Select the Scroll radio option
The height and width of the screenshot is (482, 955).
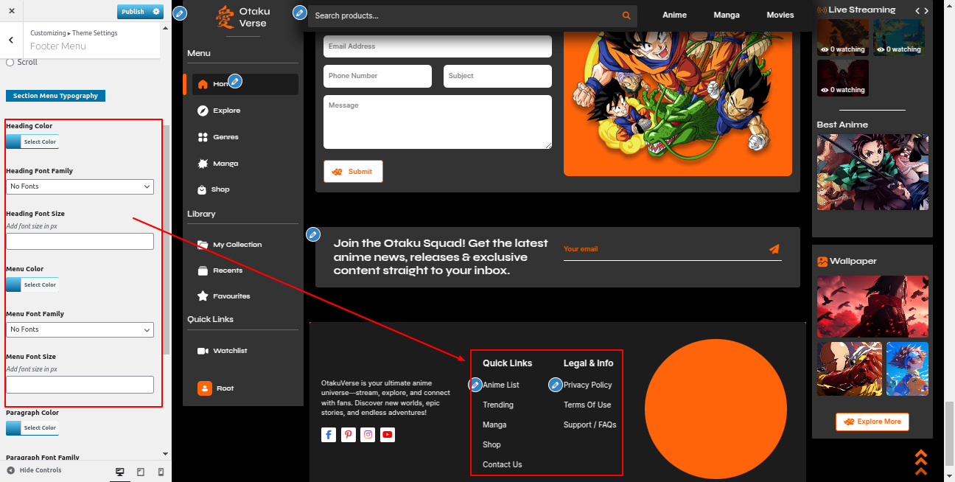(x=10, y=63)
